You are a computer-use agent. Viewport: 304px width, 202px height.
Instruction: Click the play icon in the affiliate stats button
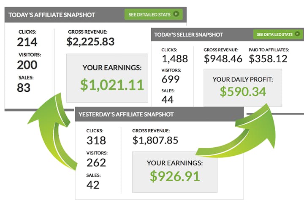pos(176,14)
